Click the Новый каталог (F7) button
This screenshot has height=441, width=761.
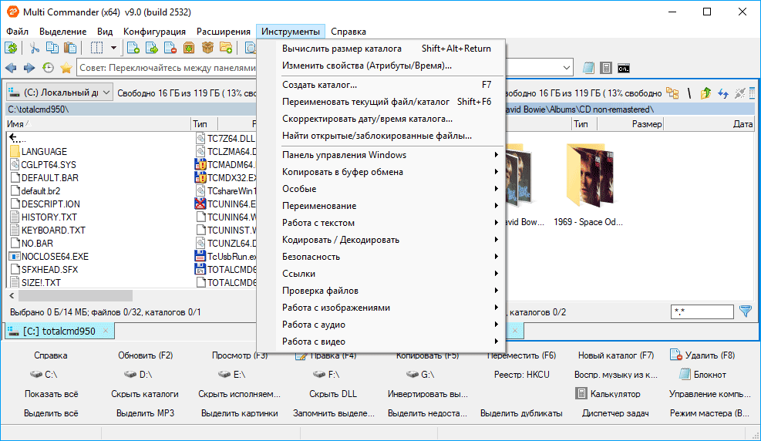(615, 355)
